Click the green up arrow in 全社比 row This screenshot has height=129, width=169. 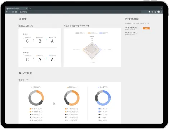point(46,40)
